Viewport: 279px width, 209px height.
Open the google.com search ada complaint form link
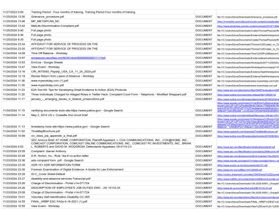pyautogui.click(x=248, y=160)
